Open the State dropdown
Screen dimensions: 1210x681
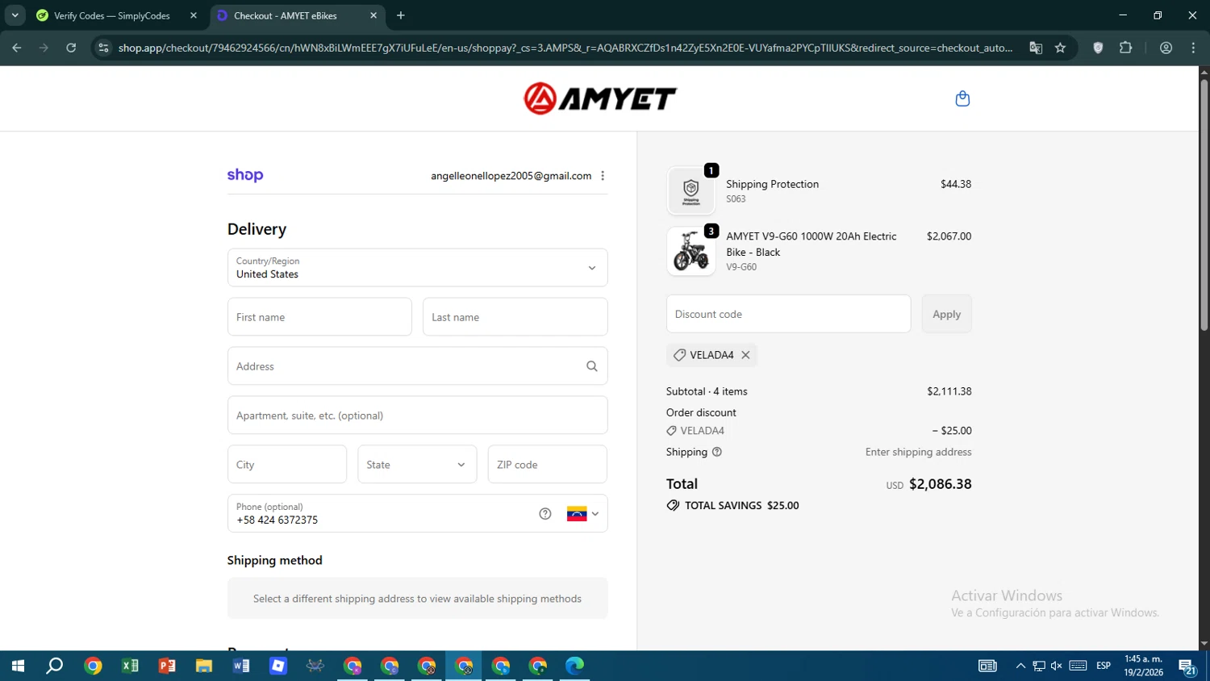417,465
